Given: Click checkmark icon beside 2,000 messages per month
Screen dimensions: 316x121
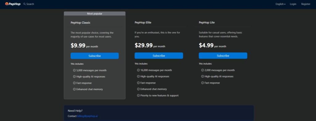Looking at the screenshot, I should point(202,70).
